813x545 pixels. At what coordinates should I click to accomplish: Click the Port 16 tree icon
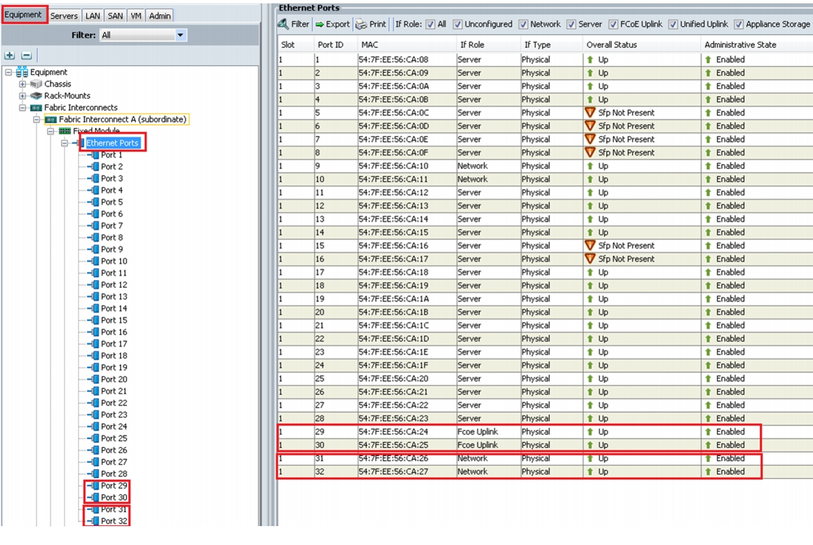tap(94, 332)
